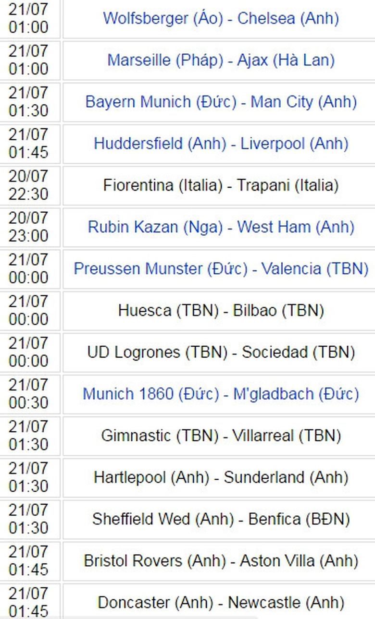
Task: Select the Sheffield Wed - Benfica match cell
Action: tap(221, 520)
